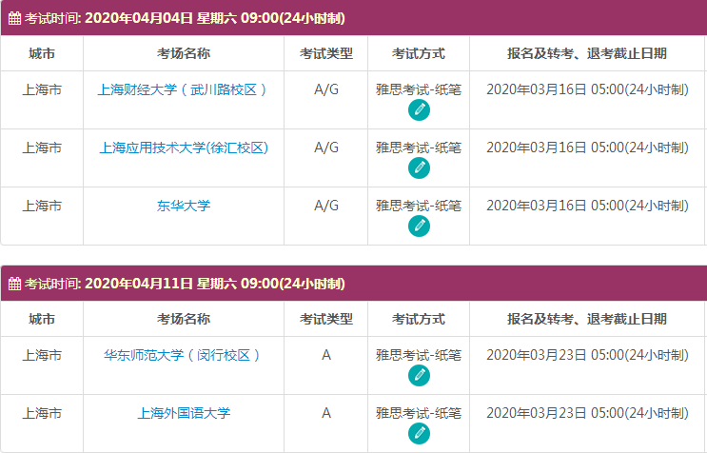Screen dimensions: 707x453
Task: Click the pencil icon in 上海外国语大学 row
Action: pyautogui.click(x=419, y=434)
